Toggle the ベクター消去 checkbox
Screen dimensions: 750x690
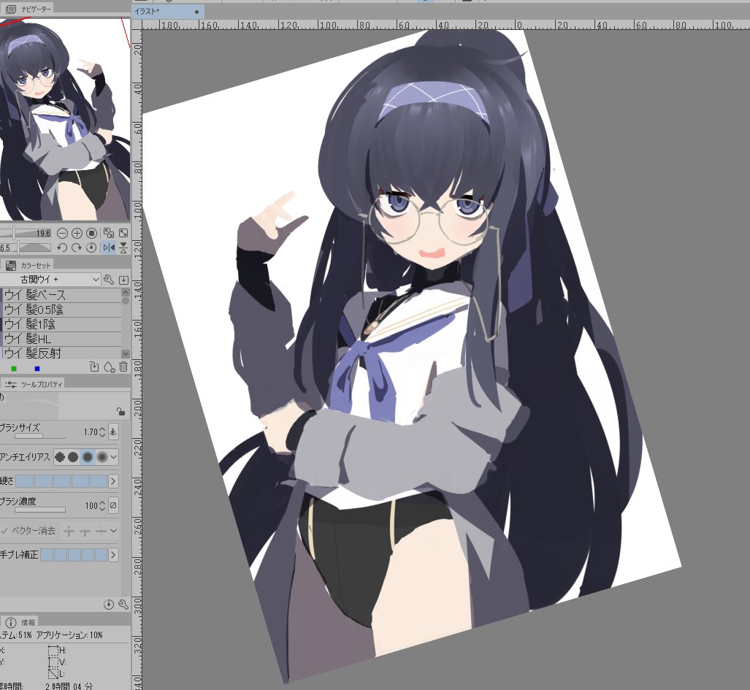tap(4, 530)
